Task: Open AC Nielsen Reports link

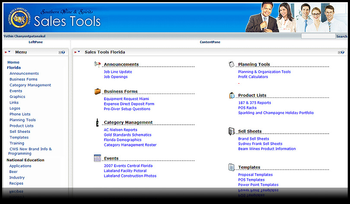Action: (x=121, y=130)
